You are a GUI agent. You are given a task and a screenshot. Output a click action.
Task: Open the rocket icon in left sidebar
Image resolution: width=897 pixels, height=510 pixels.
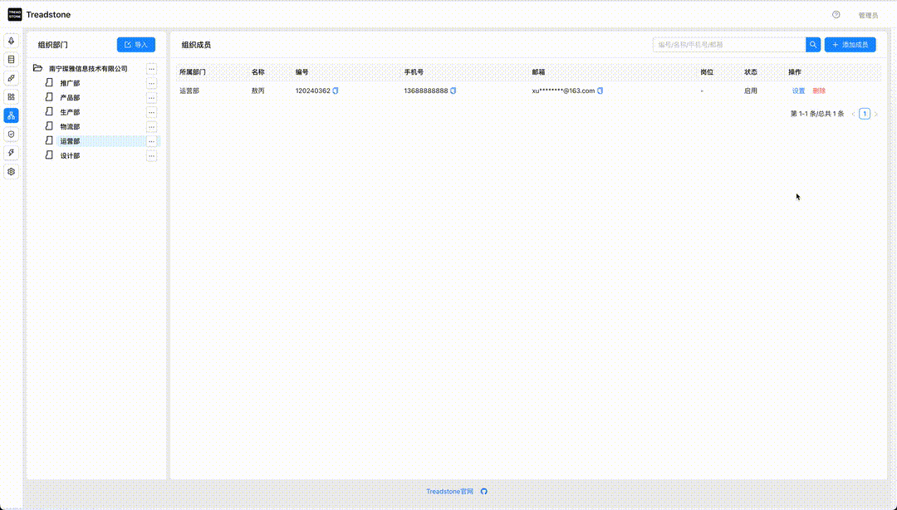pos(11,41)
